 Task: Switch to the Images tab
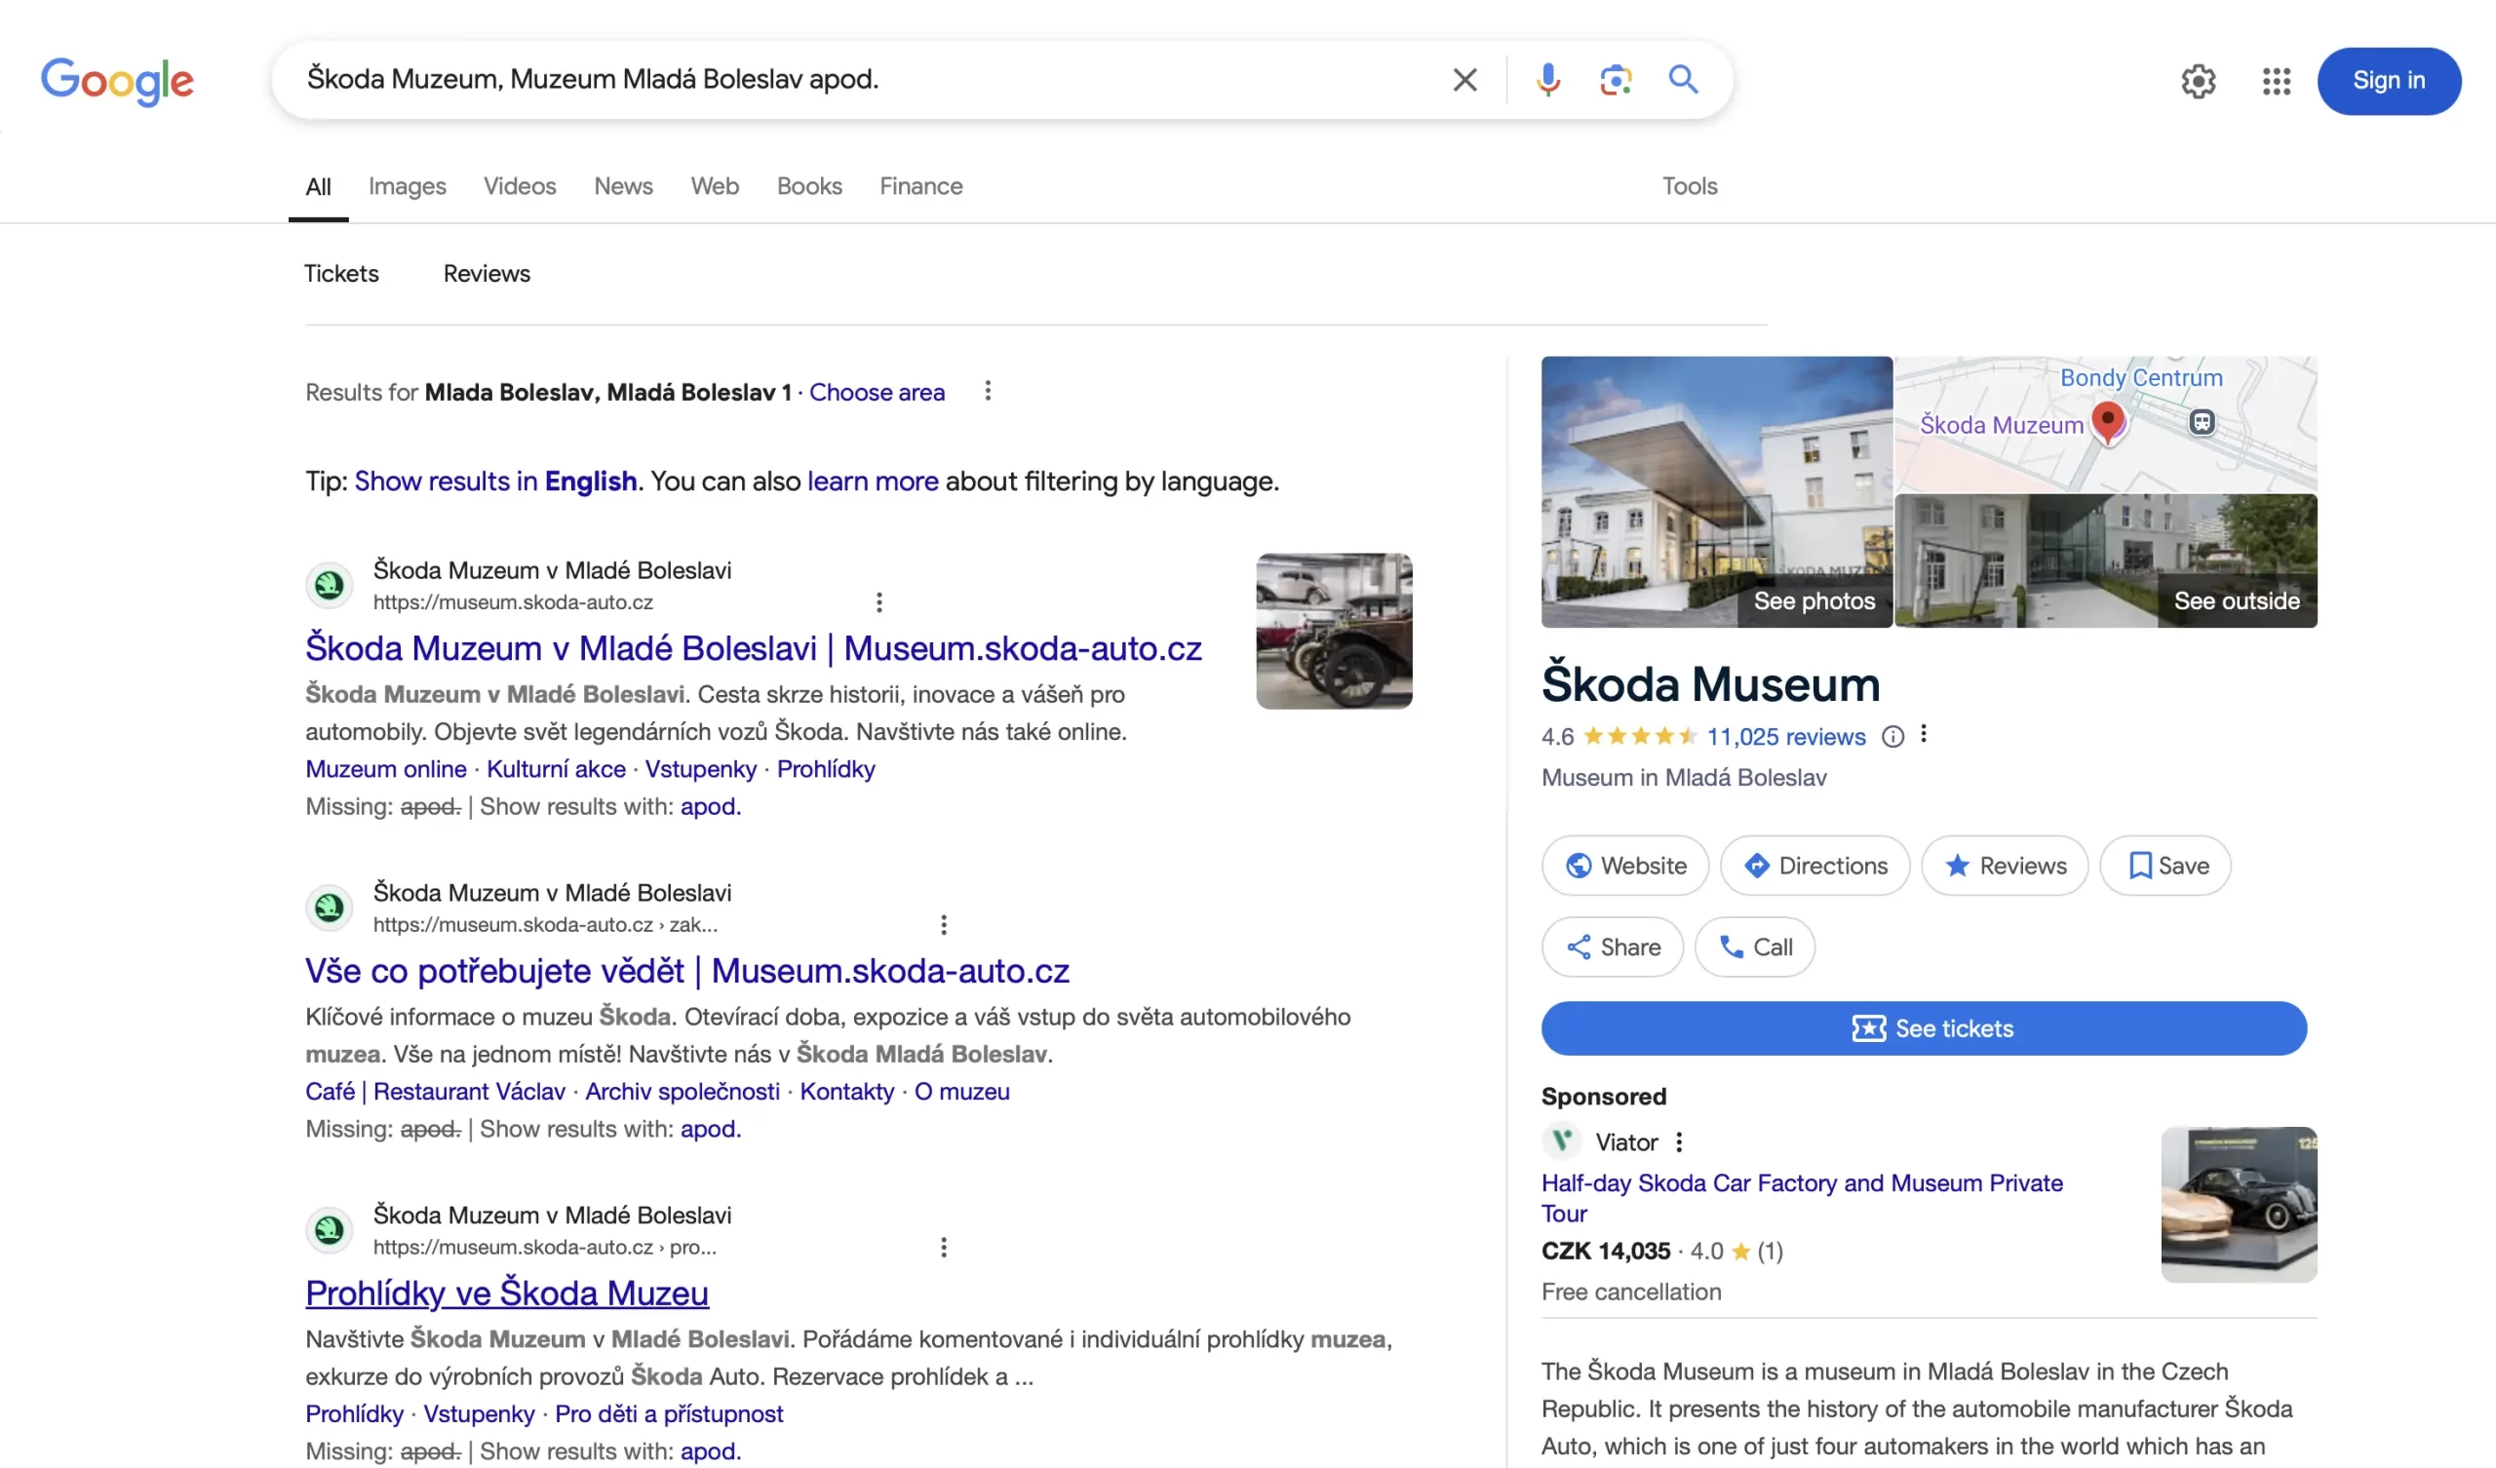pyautogui.click(x=408, y=186)
